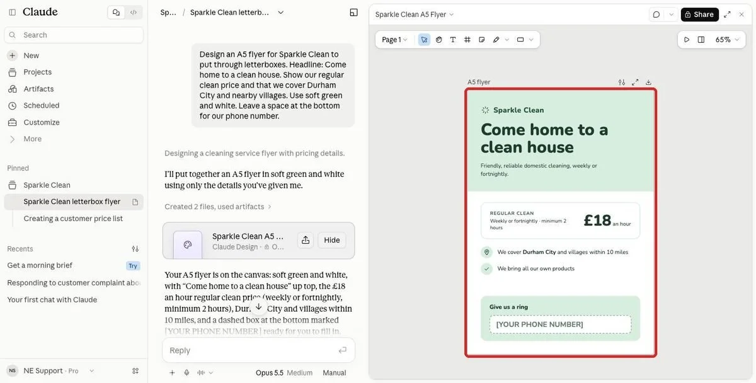The height and width of the screenshot is (383, 756).
Task: Open the chat title dropdown chevron
Action: click(x=281, y=12)
